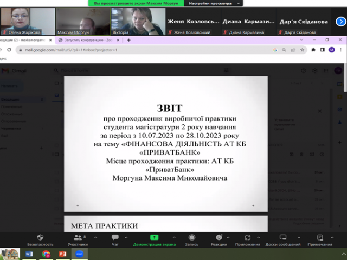Select Женя Козловський participant tile

tap(194, 22)
